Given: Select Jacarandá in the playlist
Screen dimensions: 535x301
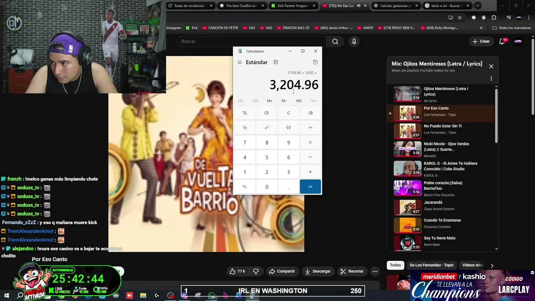Looking at the screenshot, I should [443, 207].
